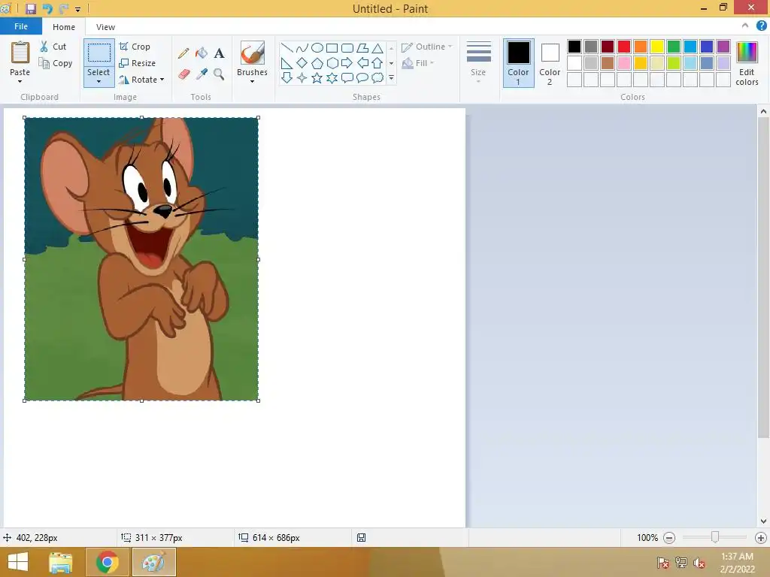Choose the Six-point star shape
770x577 pixels.
[x=332, y=77]
